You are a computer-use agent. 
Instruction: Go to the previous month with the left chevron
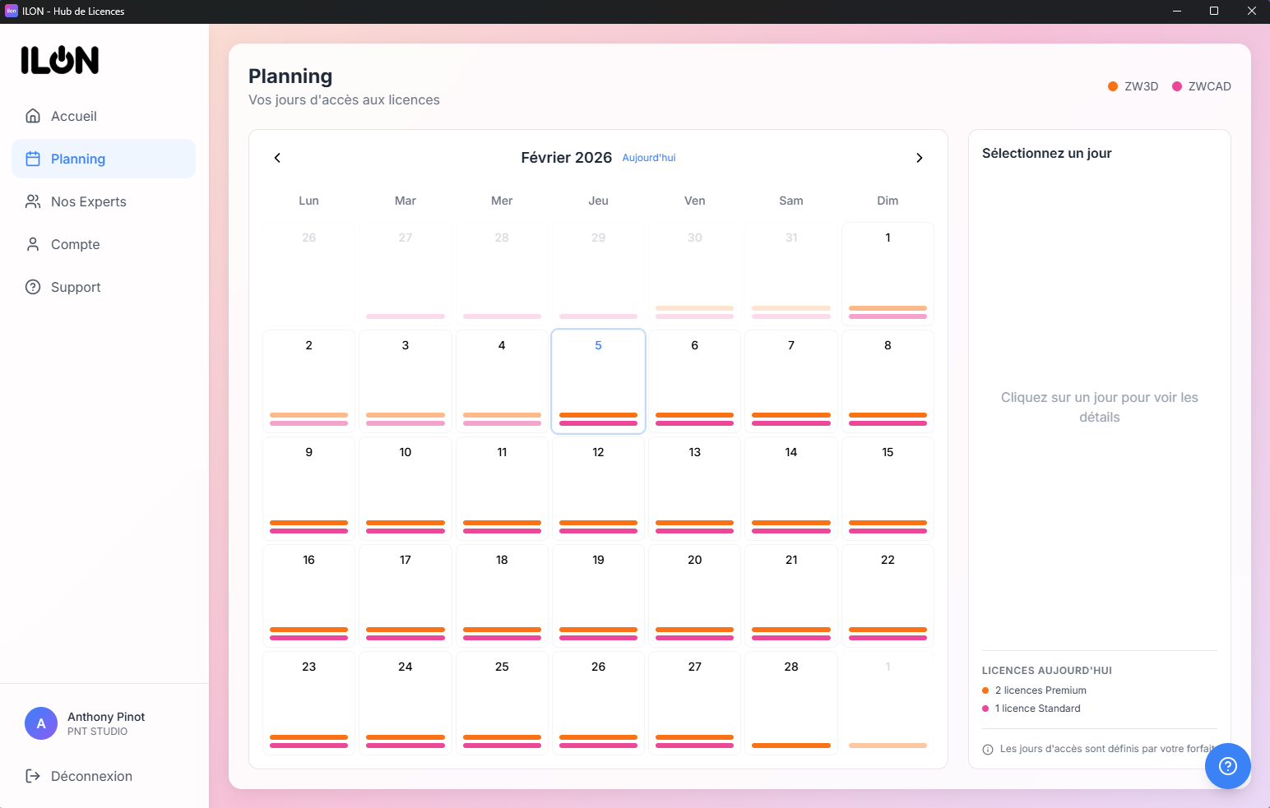(x=277, y=158)
